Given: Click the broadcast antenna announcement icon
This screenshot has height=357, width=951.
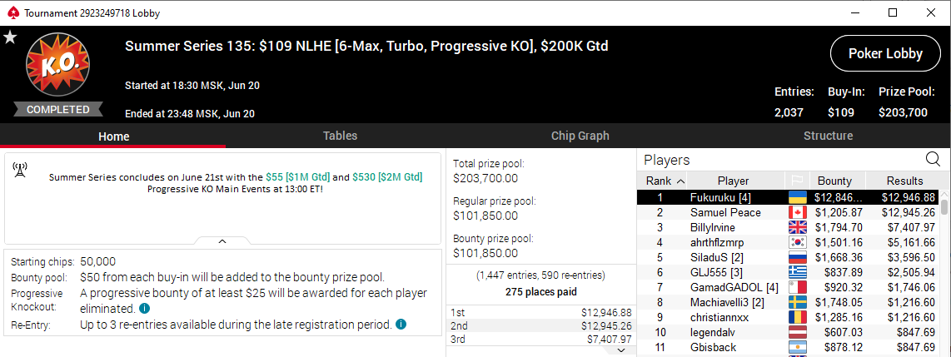Looking at the screenshot, I should pyautogui.click(x=19, y=171).
